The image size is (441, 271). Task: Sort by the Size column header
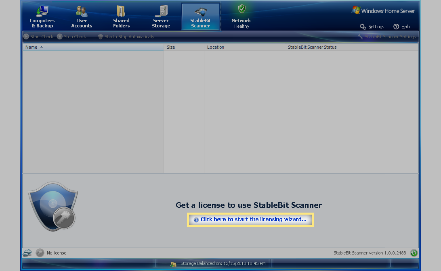pyautogui.click(x=184, y=47)
